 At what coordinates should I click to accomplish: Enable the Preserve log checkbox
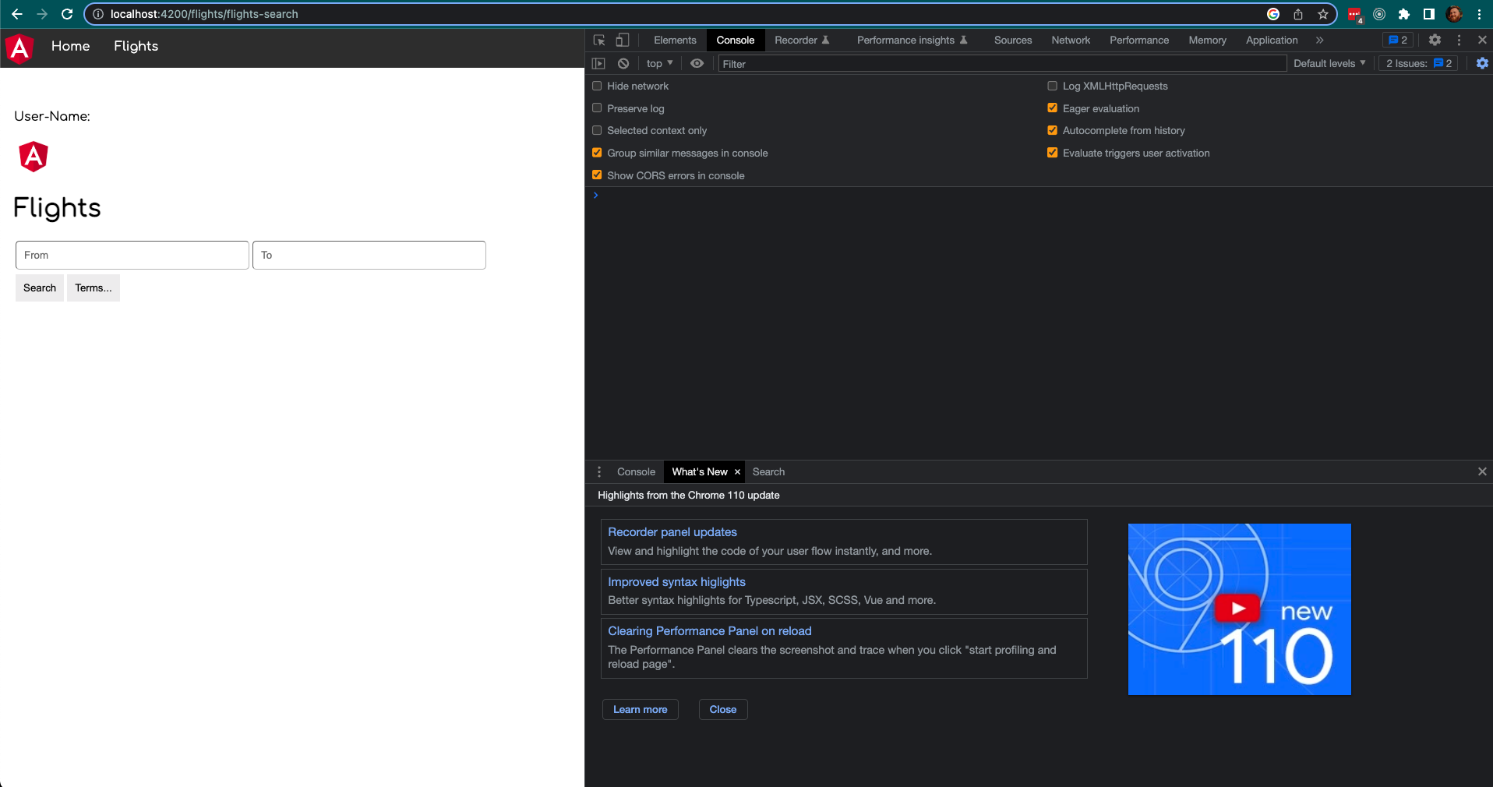point(597,108)
